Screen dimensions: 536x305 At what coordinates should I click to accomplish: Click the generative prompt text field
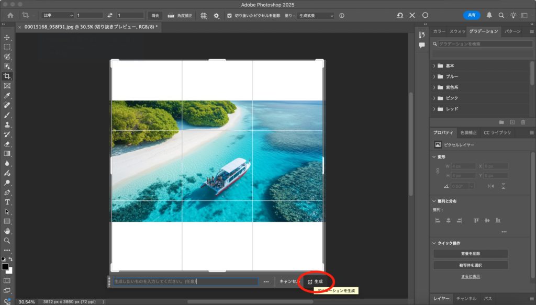pos(185,281)
